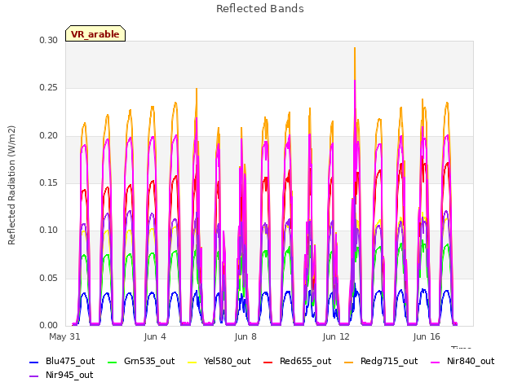Click the purple Nir945_out legend color marker
The height and width of the screenshot is (391, 522).
coord(34,376)
